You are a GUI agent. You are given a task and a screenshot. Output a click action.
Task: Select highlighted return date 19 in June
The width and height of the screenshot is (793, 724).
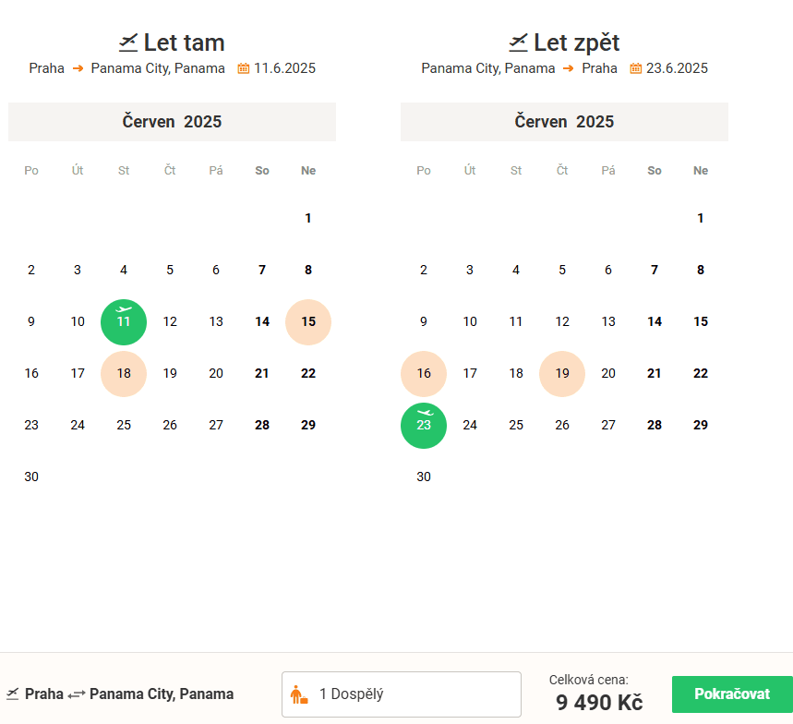pyautogui.click(x=562, y=374)
